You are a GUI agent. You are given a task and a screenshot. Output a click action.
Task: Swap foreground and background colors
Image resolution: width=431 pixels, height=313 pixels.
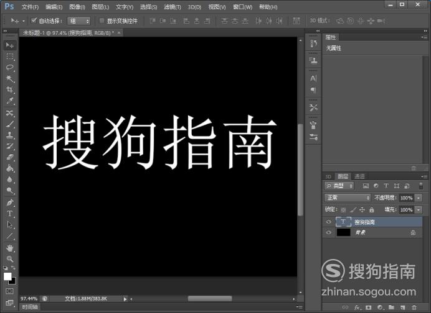click(x=14, y=268)
